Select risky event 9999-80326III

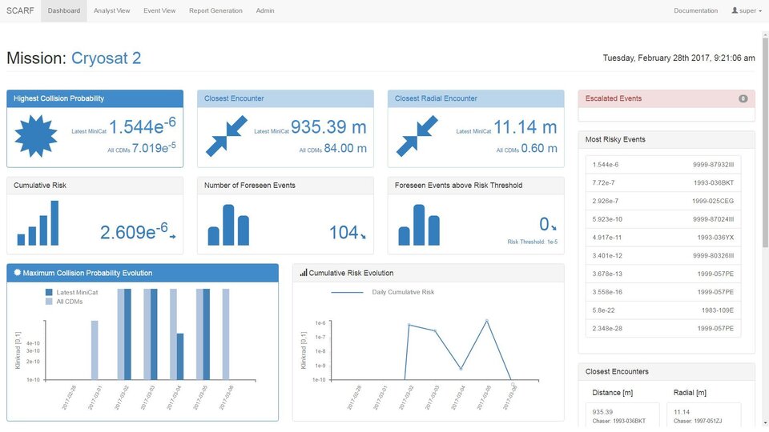pos(663,256)
